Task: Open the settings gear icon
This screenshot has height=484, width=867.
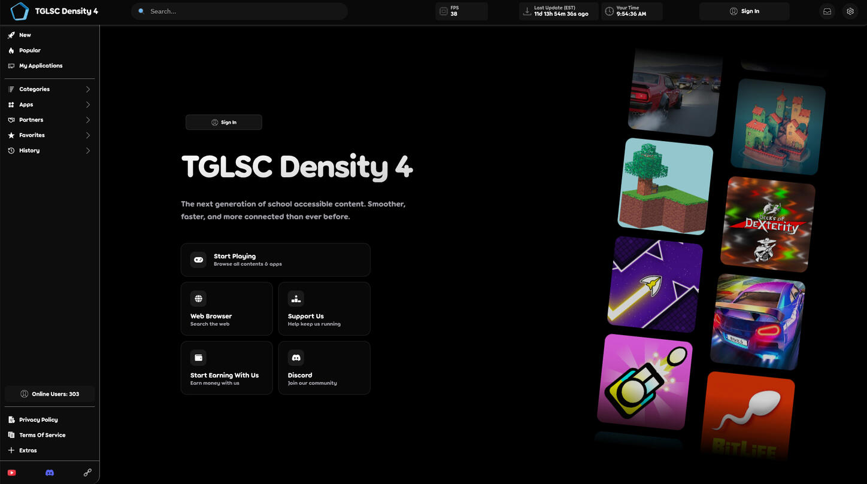Action: click(x=850, y=11)
